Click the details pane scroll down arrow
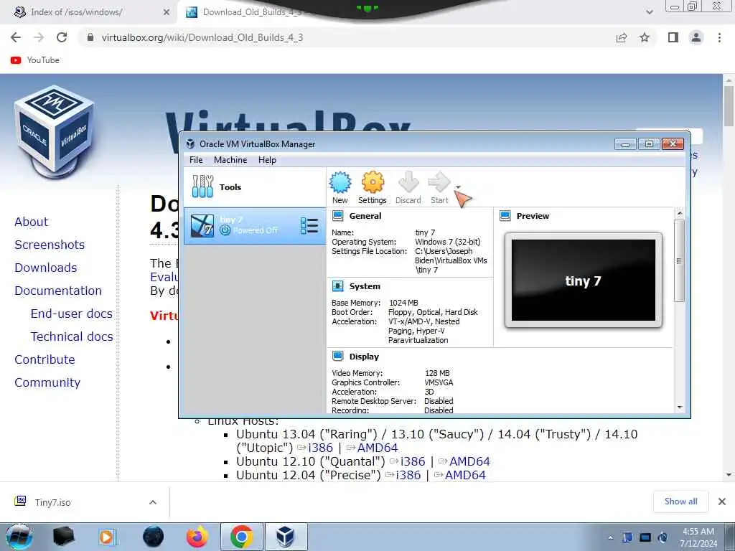 [680, 408]
